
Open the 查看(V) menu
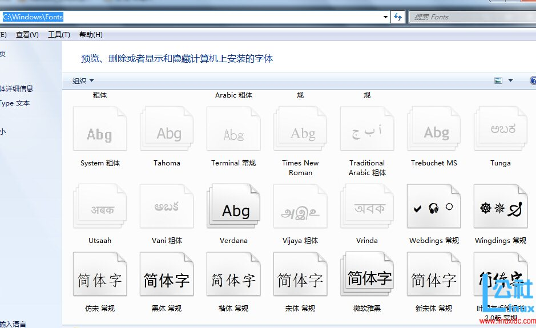coord(27,35)
